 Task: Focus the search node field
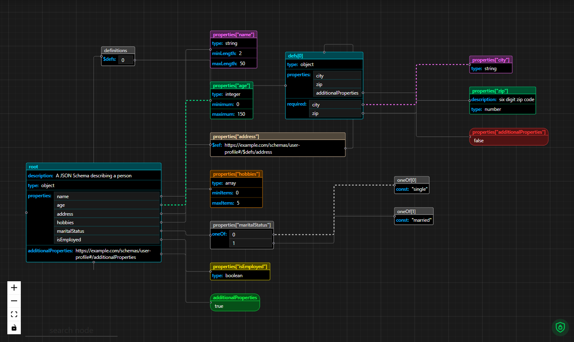[x=71, y=331]
